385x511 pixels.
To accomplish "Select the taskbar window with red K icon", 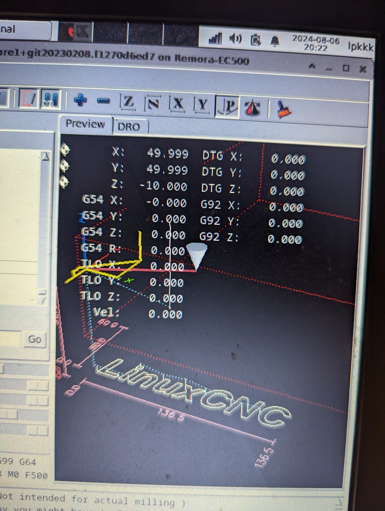I will [x=76, y=32].
